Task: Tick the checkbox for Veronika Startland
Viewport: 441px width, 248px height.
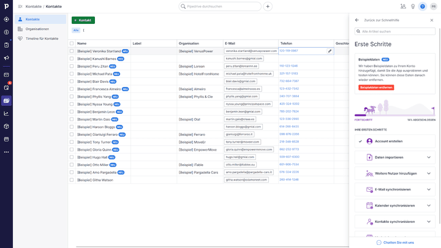Action: tap(72, 51)
